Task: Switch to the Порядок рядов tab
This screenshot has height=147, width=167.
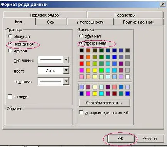Action: pos(45,15)
